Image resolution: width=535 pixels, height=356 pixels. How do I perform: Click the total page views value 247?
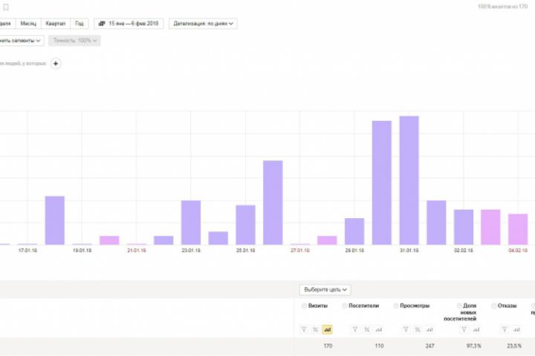point(430,346)
